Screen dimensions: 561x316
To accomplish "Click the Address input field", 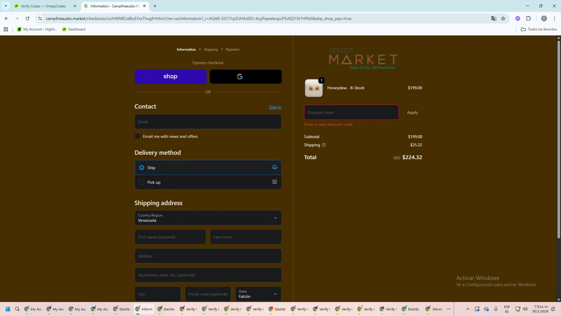I will (208, 256).
